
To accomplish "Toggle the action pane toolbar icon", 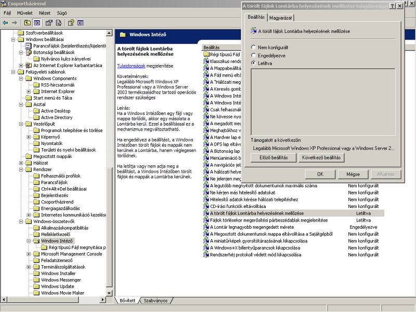I will pyautogui.click(x=81, y=23).
